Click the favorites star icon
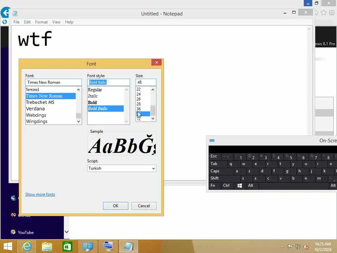The height and width of the screenshot is (253, 337). (x=324, y=13)
